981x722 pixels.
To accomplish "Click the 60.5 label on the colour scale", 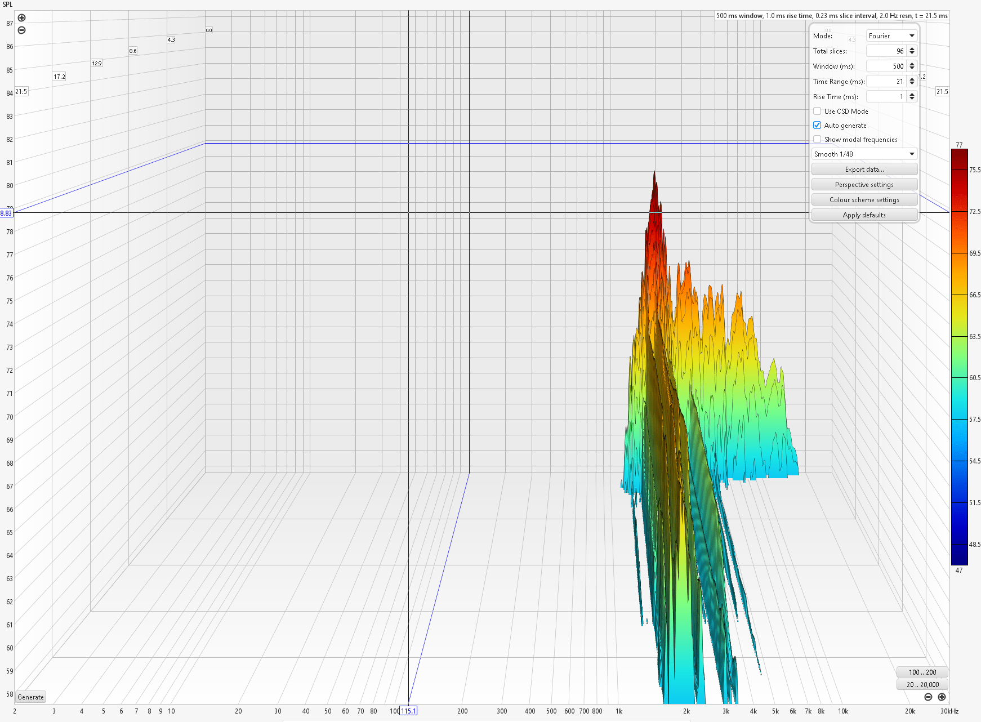I will pos(975,378).
